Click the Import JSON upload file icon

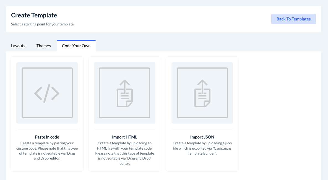[202, 93]
